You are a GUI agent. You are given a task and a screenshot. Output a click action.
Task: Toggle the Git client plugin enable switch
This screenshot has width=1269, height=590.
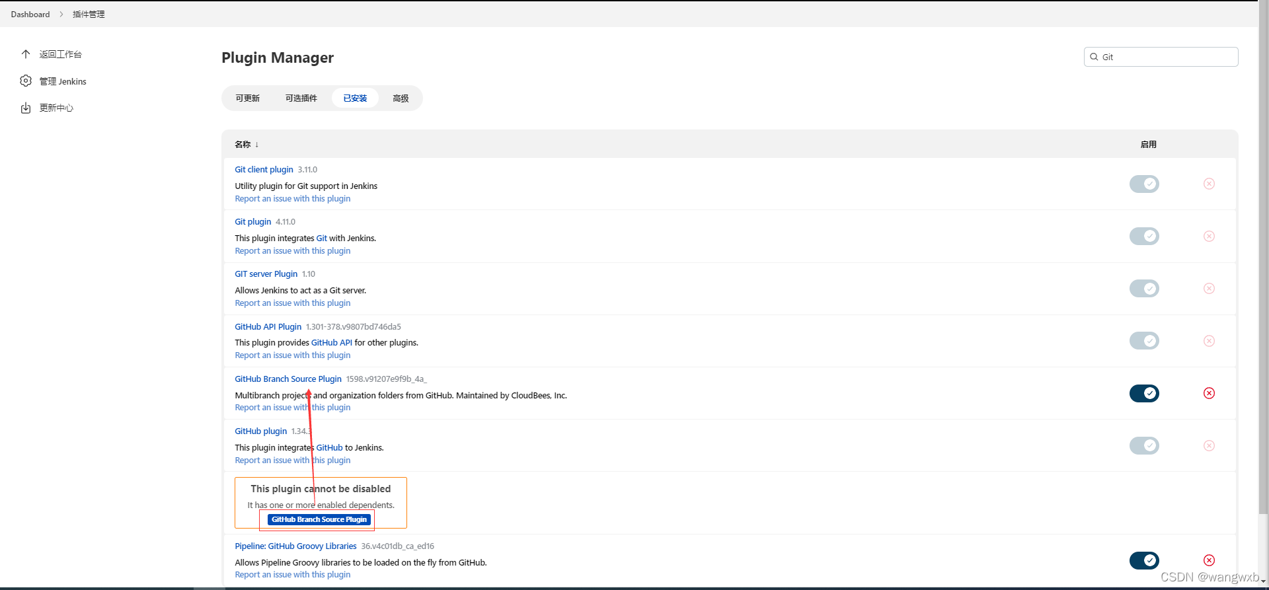pos(1144,184)
